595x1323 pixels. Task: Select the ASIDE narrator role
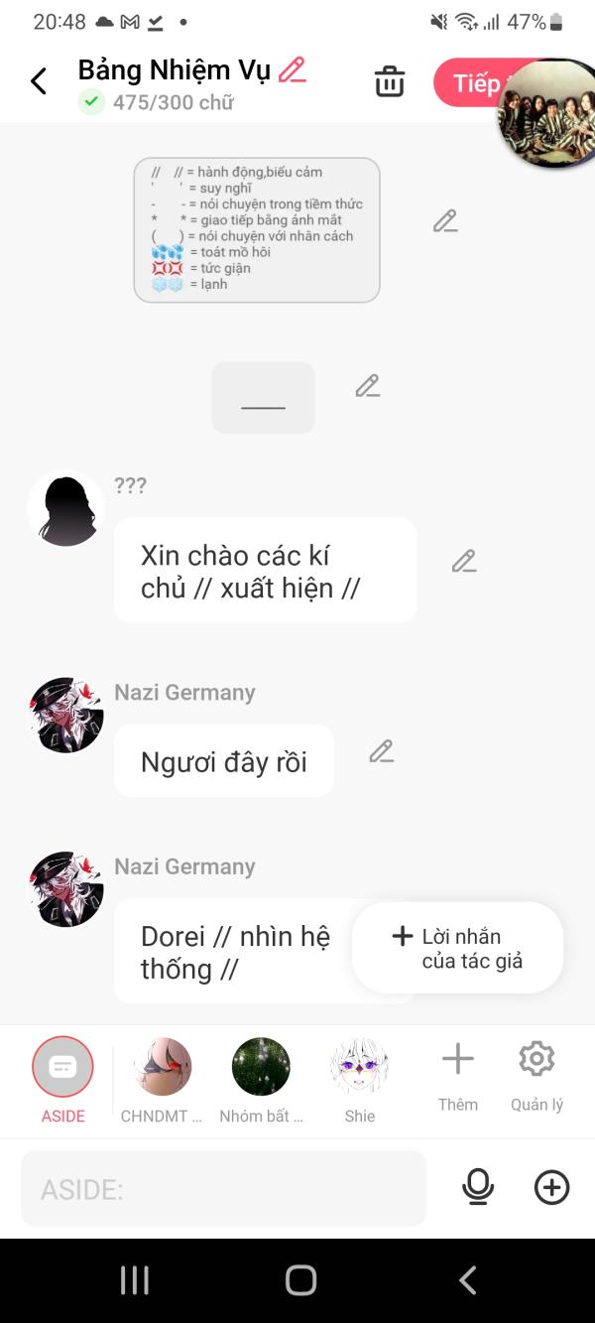coord(62,1080)
